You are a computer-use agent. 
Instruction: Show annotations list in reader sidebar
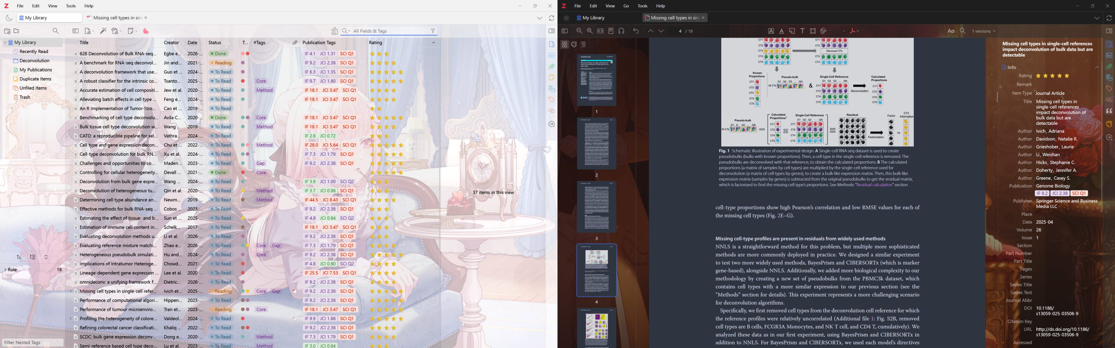574,45
